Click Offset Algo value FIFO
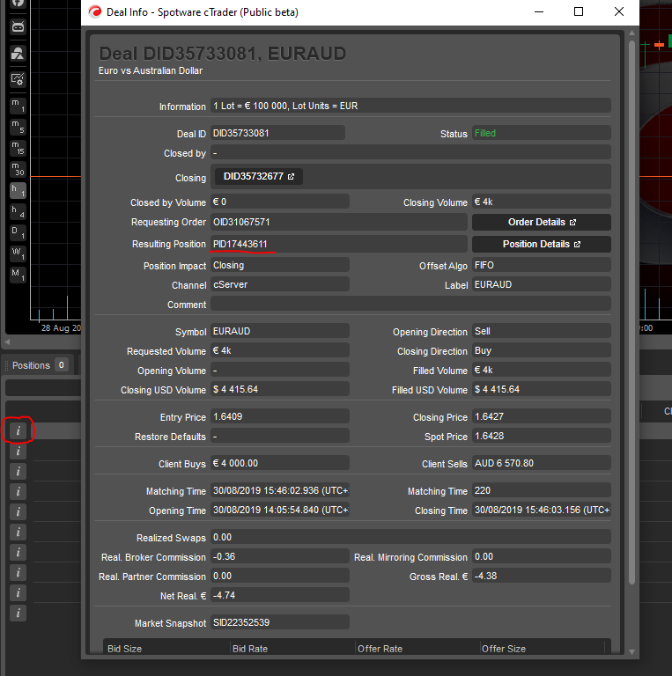 coord(542,265)
